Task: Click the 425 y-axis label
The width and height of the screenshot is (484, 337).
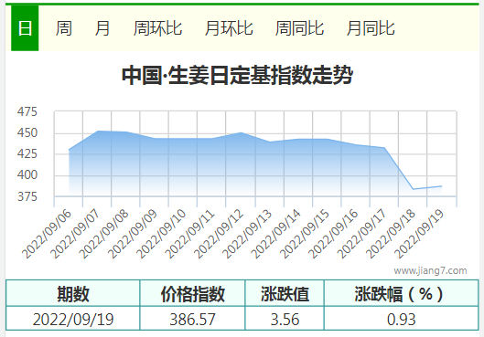Action: pos(27,153)
